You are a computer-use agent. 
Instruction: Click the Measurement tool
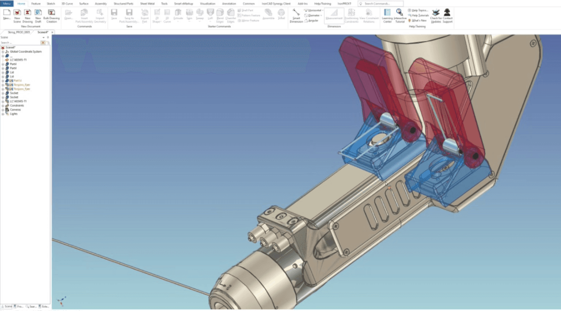(334, 15)
